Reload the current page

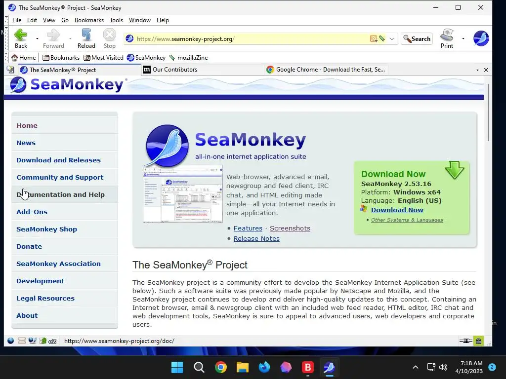pyautogui.click(x=86, y=38)
